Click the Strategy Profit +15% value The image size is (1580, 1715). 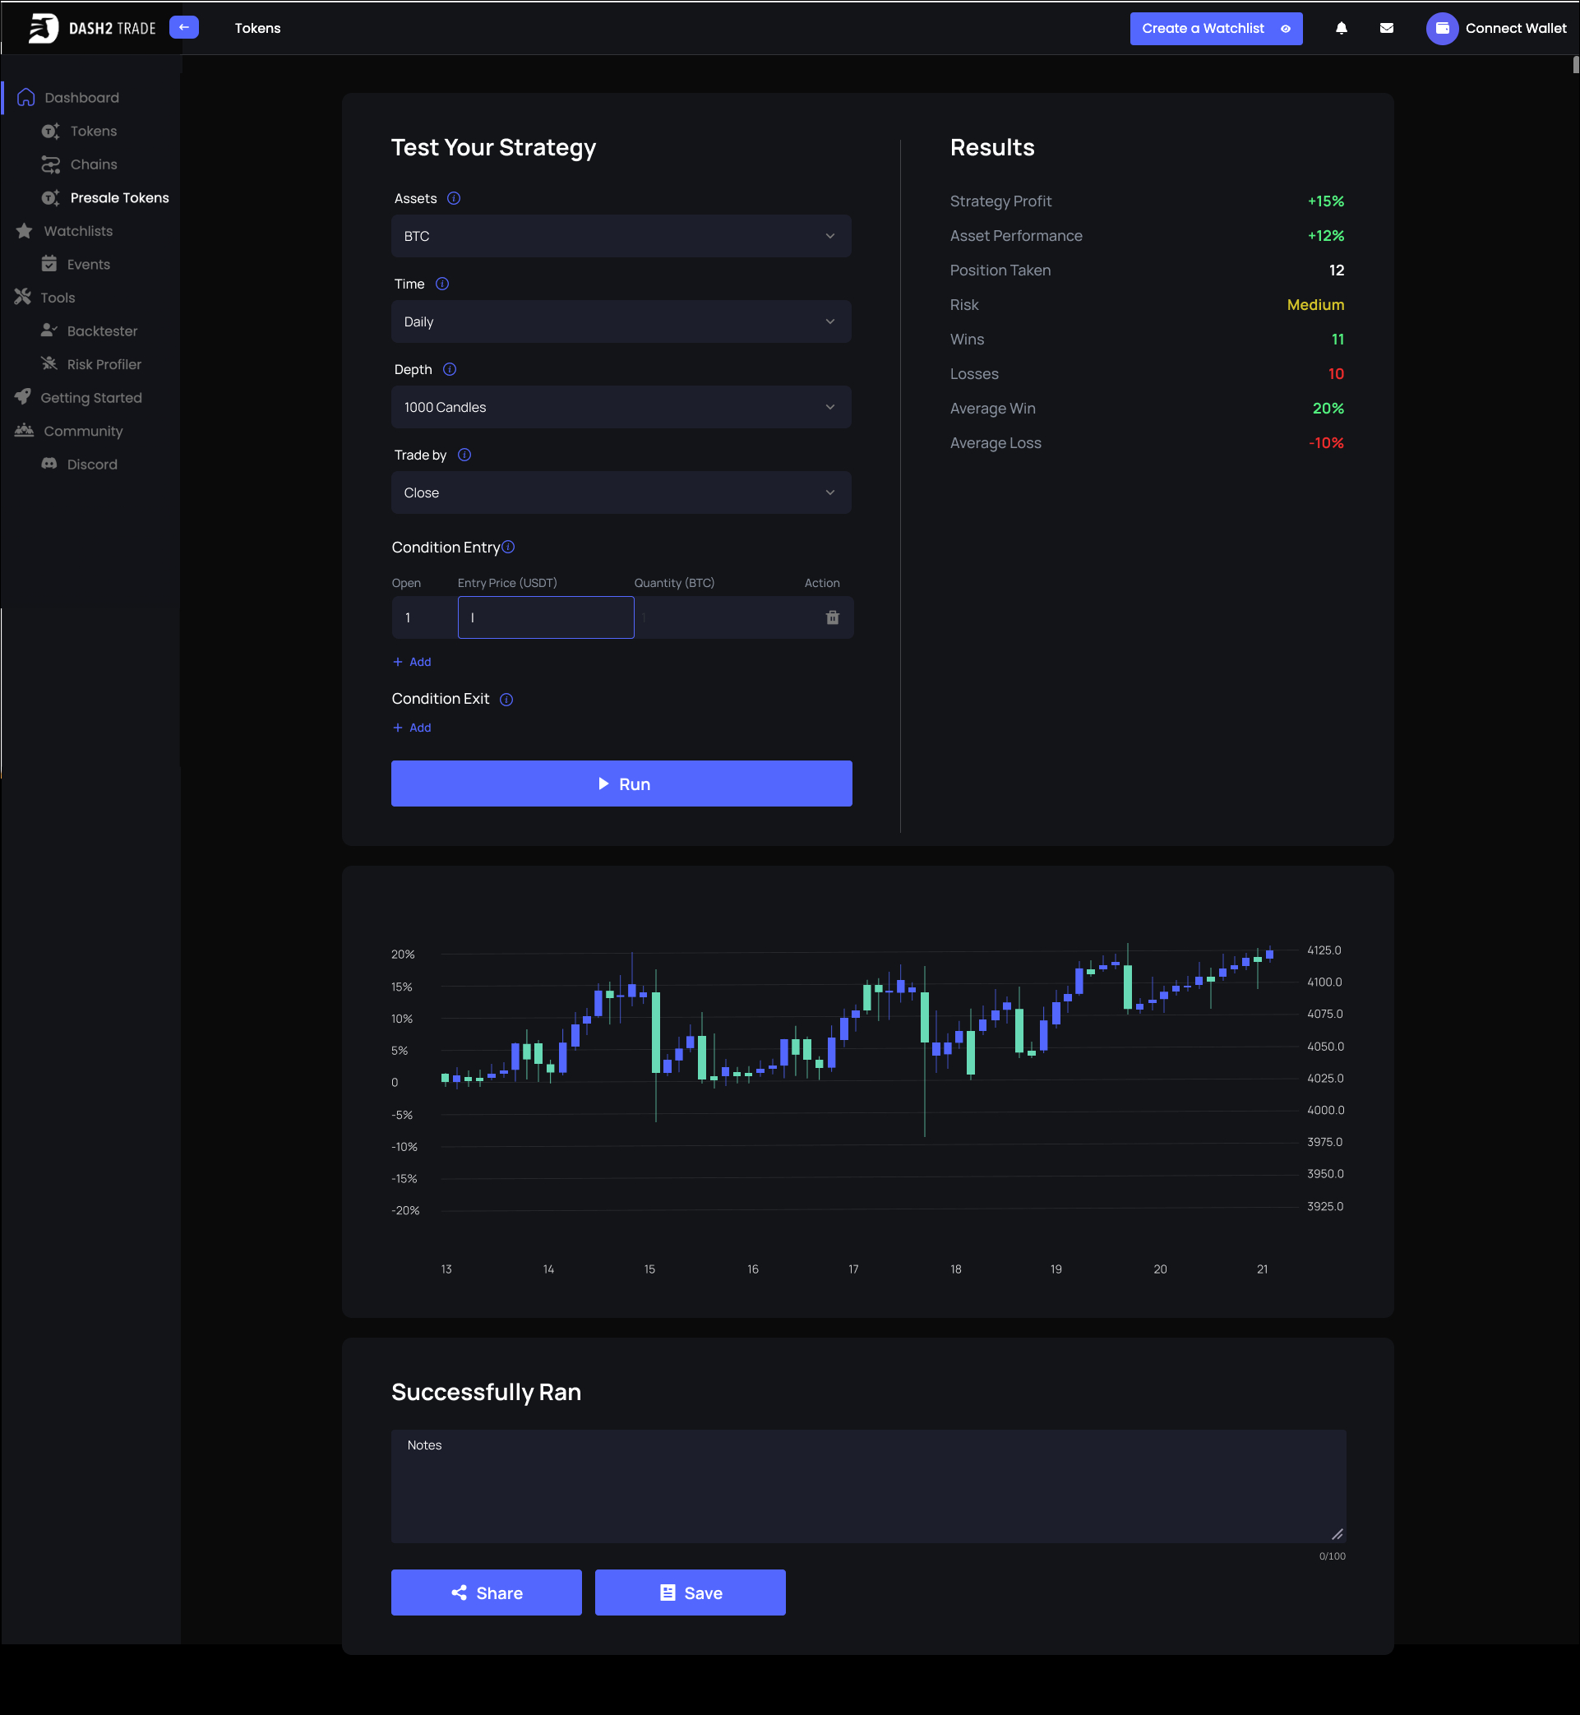coord(1325,201)
